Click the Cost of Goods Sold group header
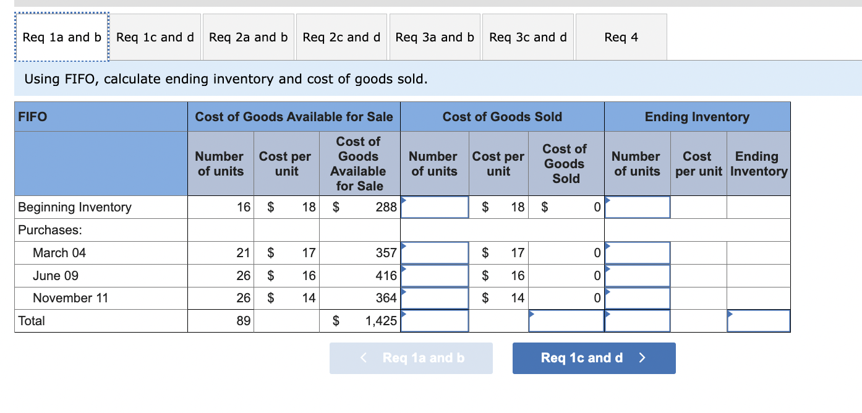Viewport: 862px width, 413px height. [502, 117]
